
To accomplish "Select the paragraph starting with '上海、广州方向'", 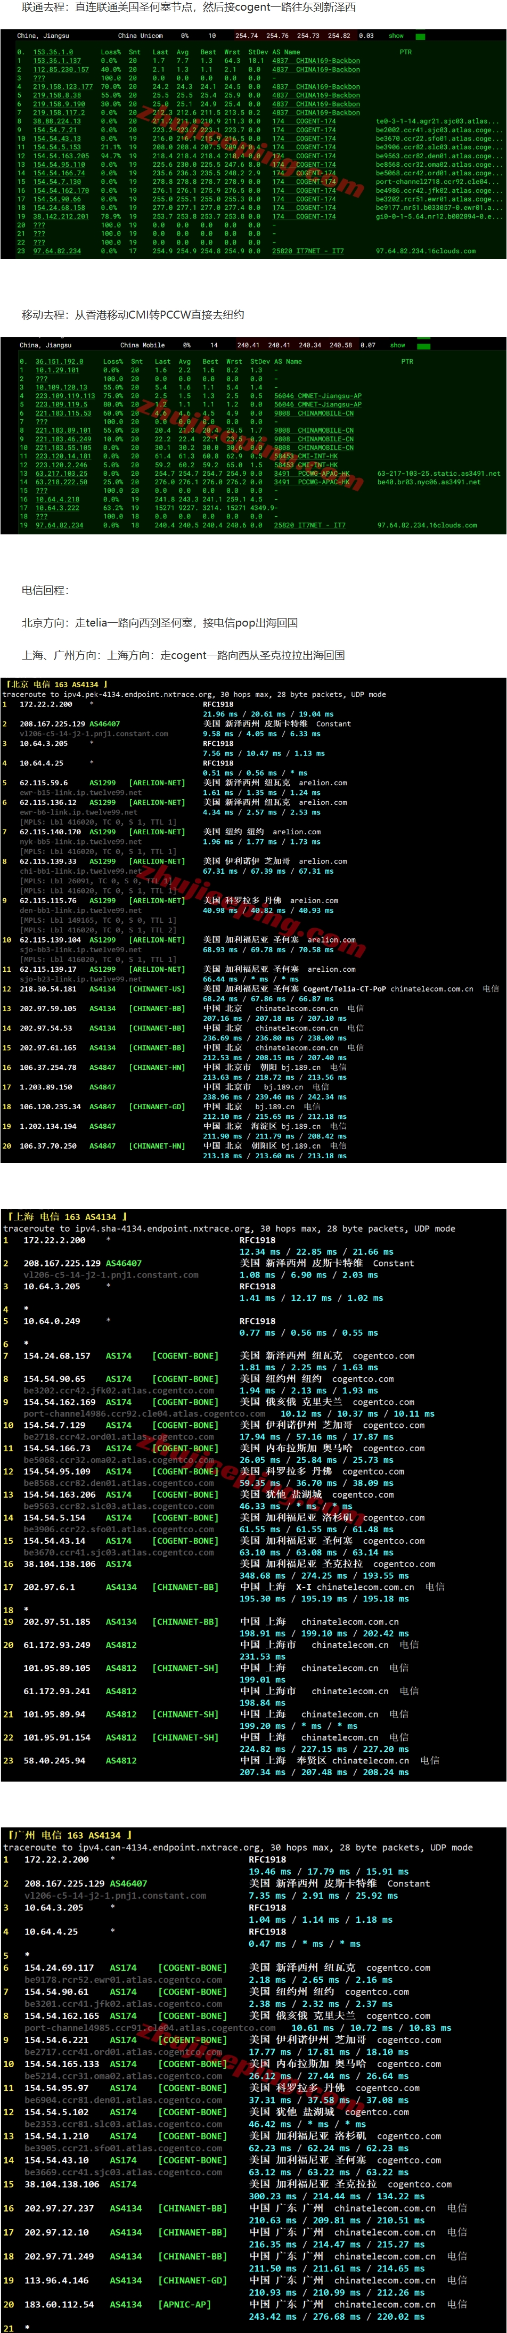I will point(183,656).
